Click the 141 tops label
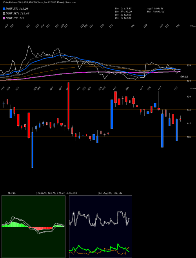Screen dimensions: 196x258 coord(28,26)
